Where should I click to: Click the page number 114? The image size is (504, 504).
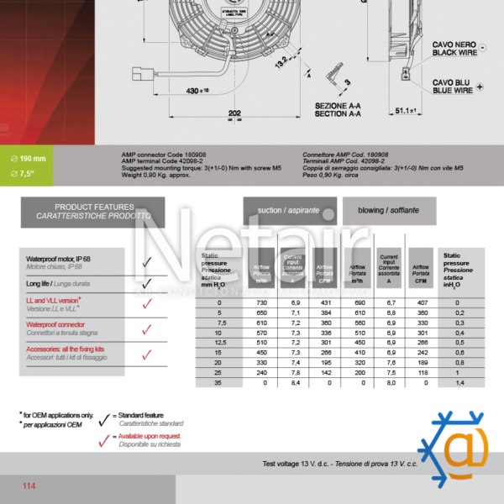coord(29,486)
